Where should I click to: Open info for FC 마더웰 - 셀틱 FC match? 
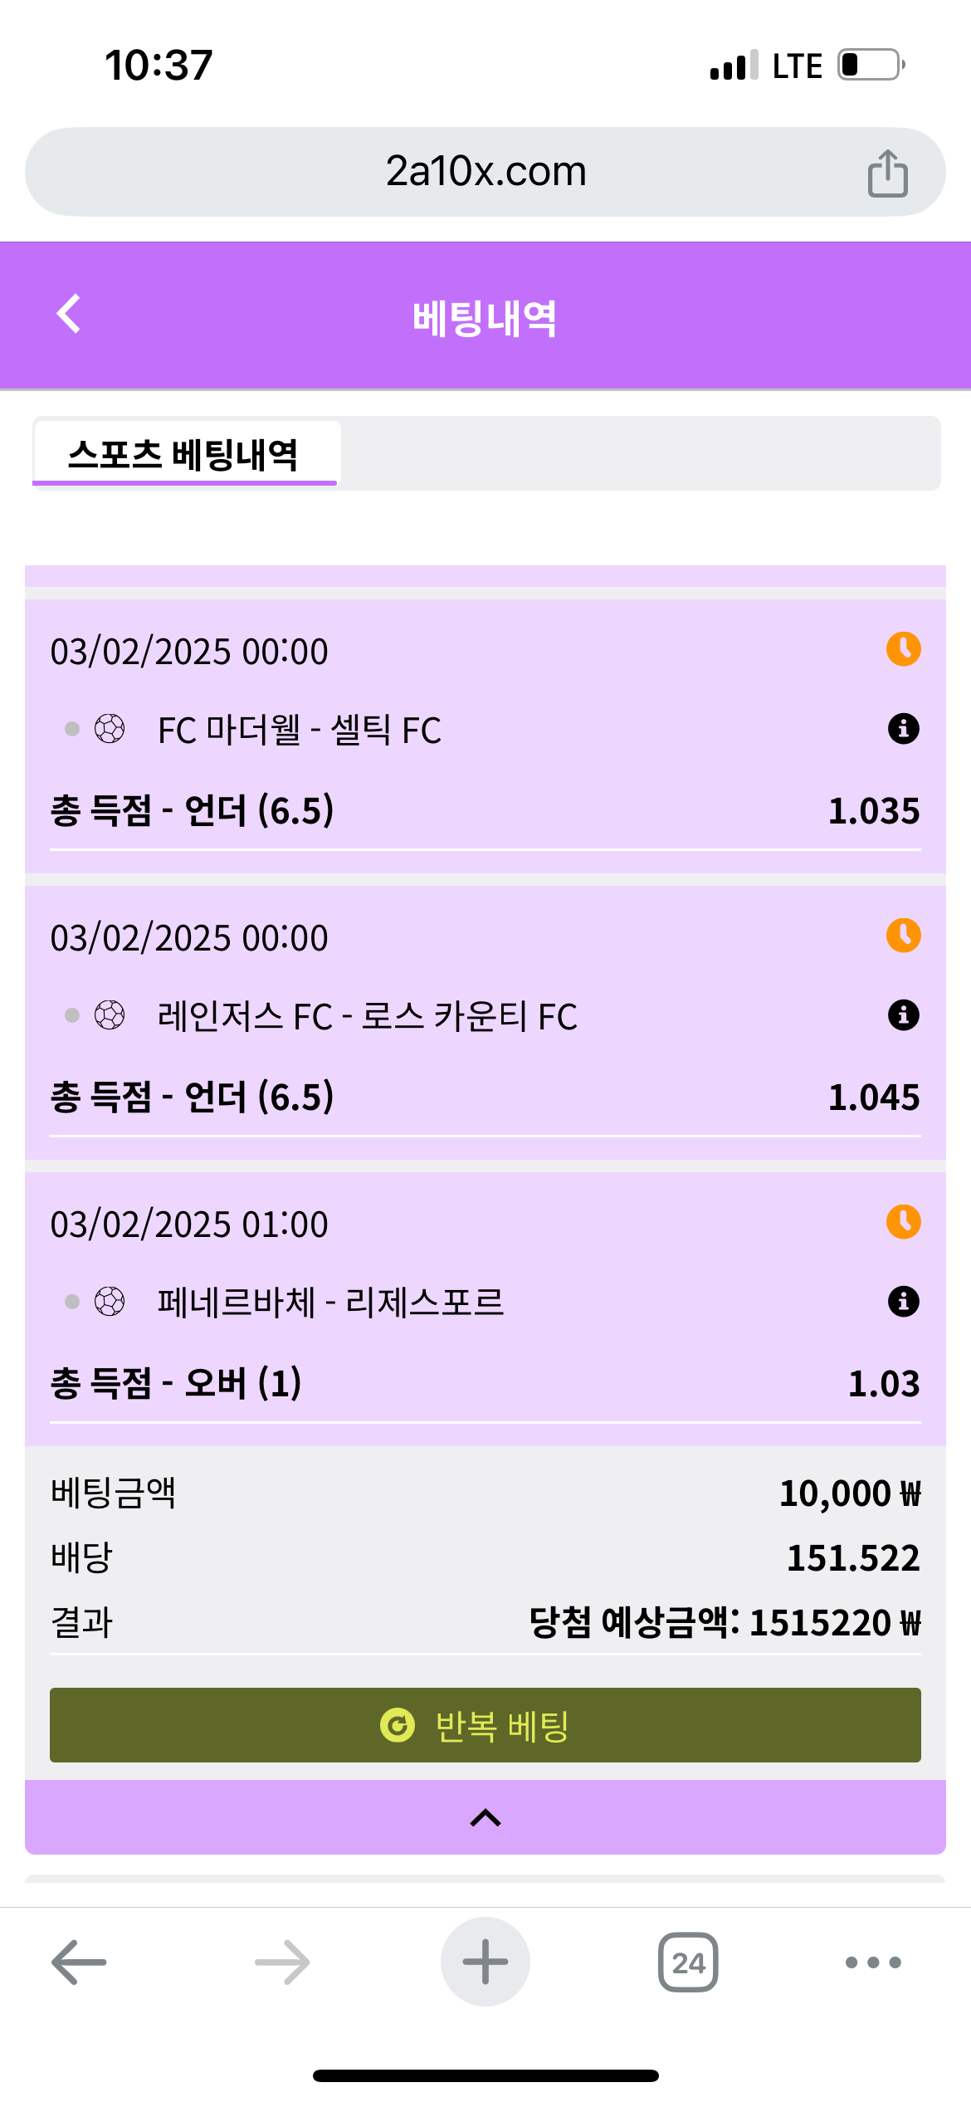point(903,729)
